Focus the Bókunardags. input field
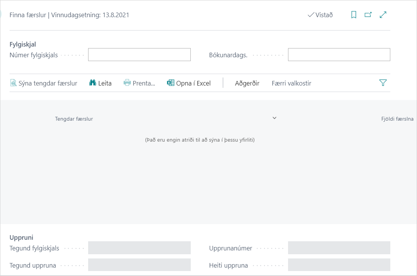This screenshot has height=276, width=417. (x=339, y=55)
